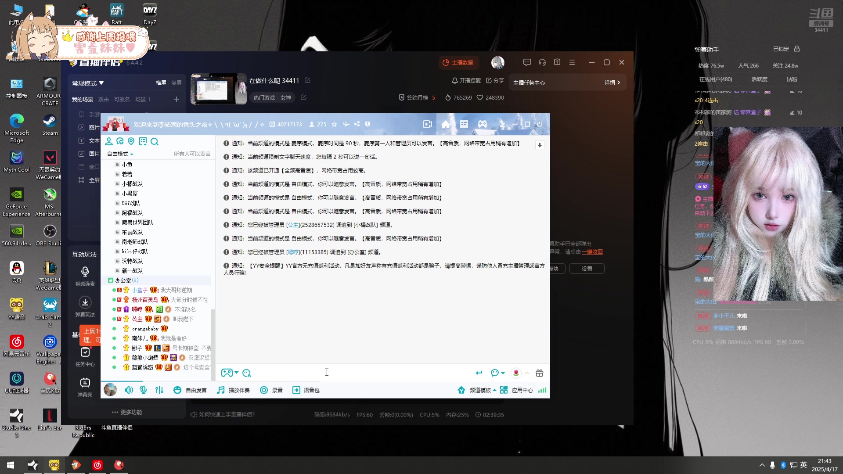843x474 pixels.
Task: Click the 公主 admin link in notifications
Action: [293, 225]
